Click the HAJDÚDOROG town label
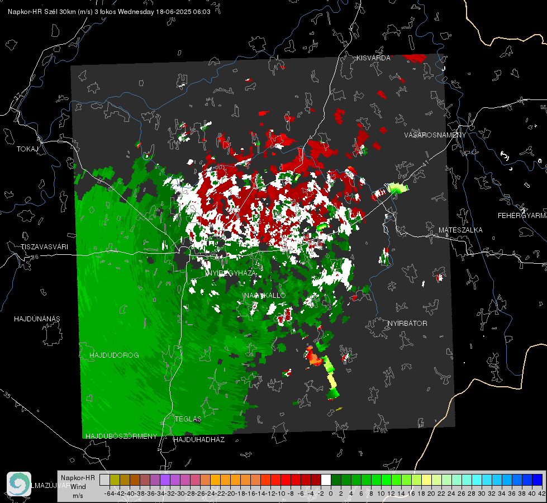Viewport: 547px width, 503px height. pos(114,355)
